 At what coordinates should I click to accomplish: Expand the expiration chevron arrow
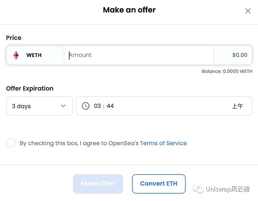pyautogui.click(x=63, y=106)
